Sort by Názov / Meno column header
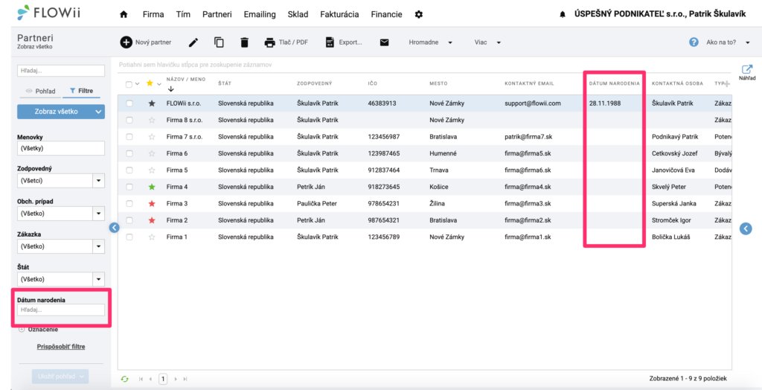Screen dimensions: 762x390 tap(185, 79)
